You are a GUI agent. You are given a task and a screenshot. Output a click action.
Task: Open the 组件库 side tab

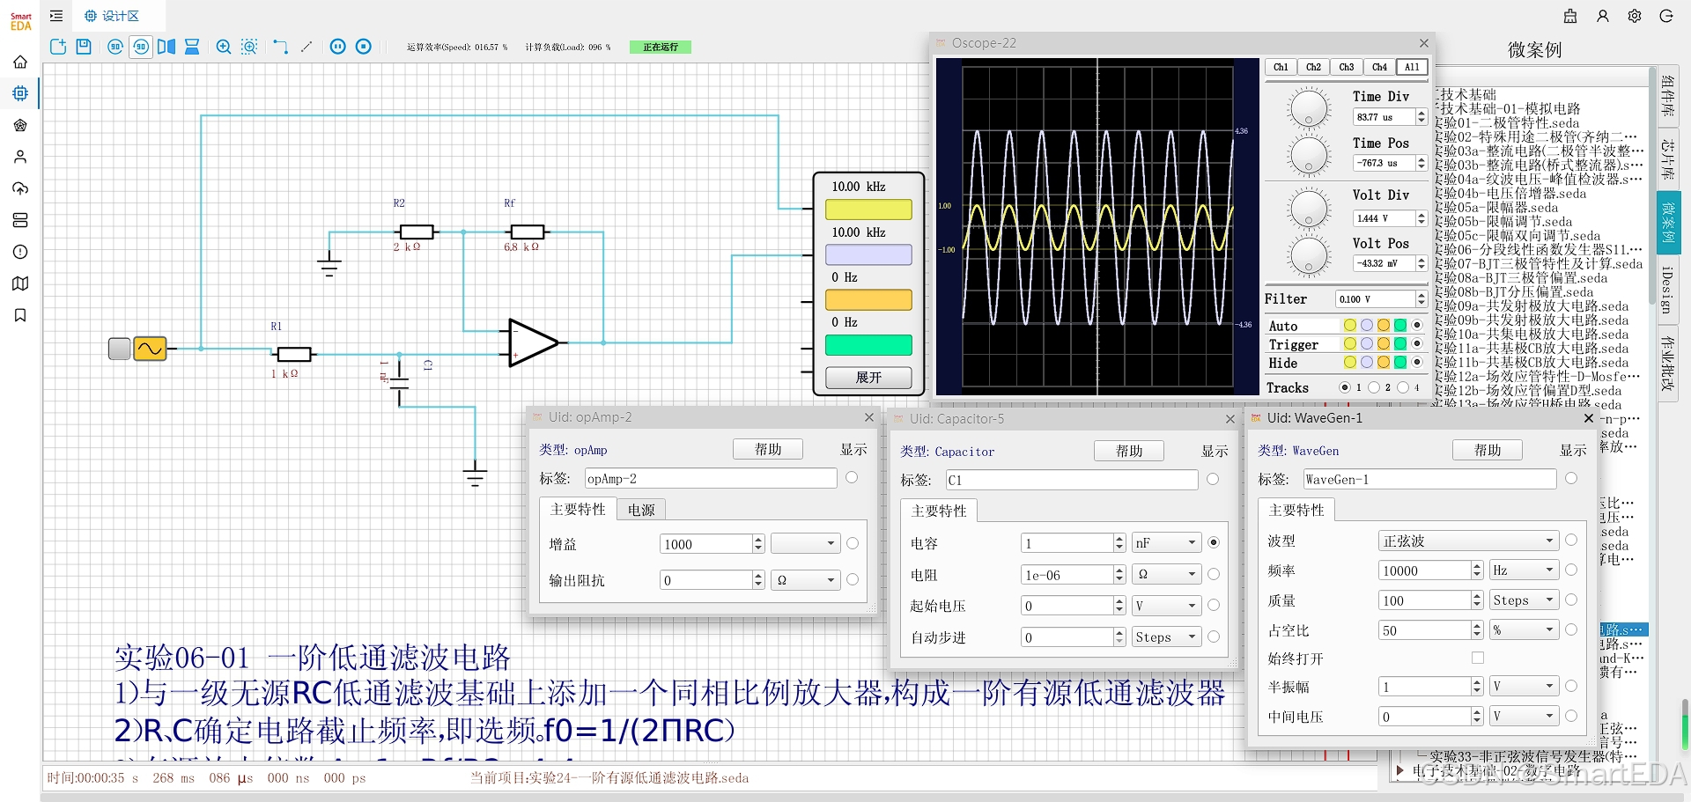coord(1668,97)
